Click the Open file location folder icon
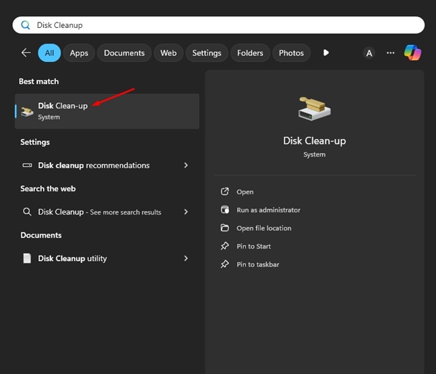The image size is (436, 374). 225,228
